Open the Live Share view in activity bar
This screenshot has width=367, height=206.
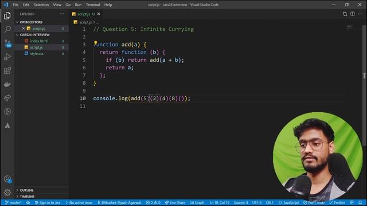coord(7,98)
